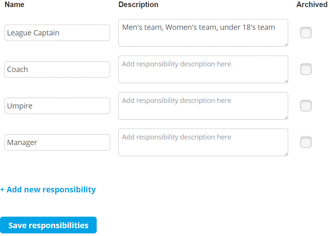The image size is (330, 236).
Task: Click into the Manager name field
Action: 57,142
